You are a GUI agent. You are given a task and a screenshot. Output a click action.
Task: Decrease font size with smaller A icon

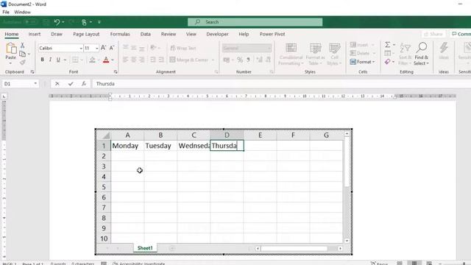[x=111, y=48]
